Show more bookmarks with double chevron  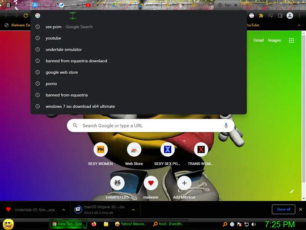(299, 25)
